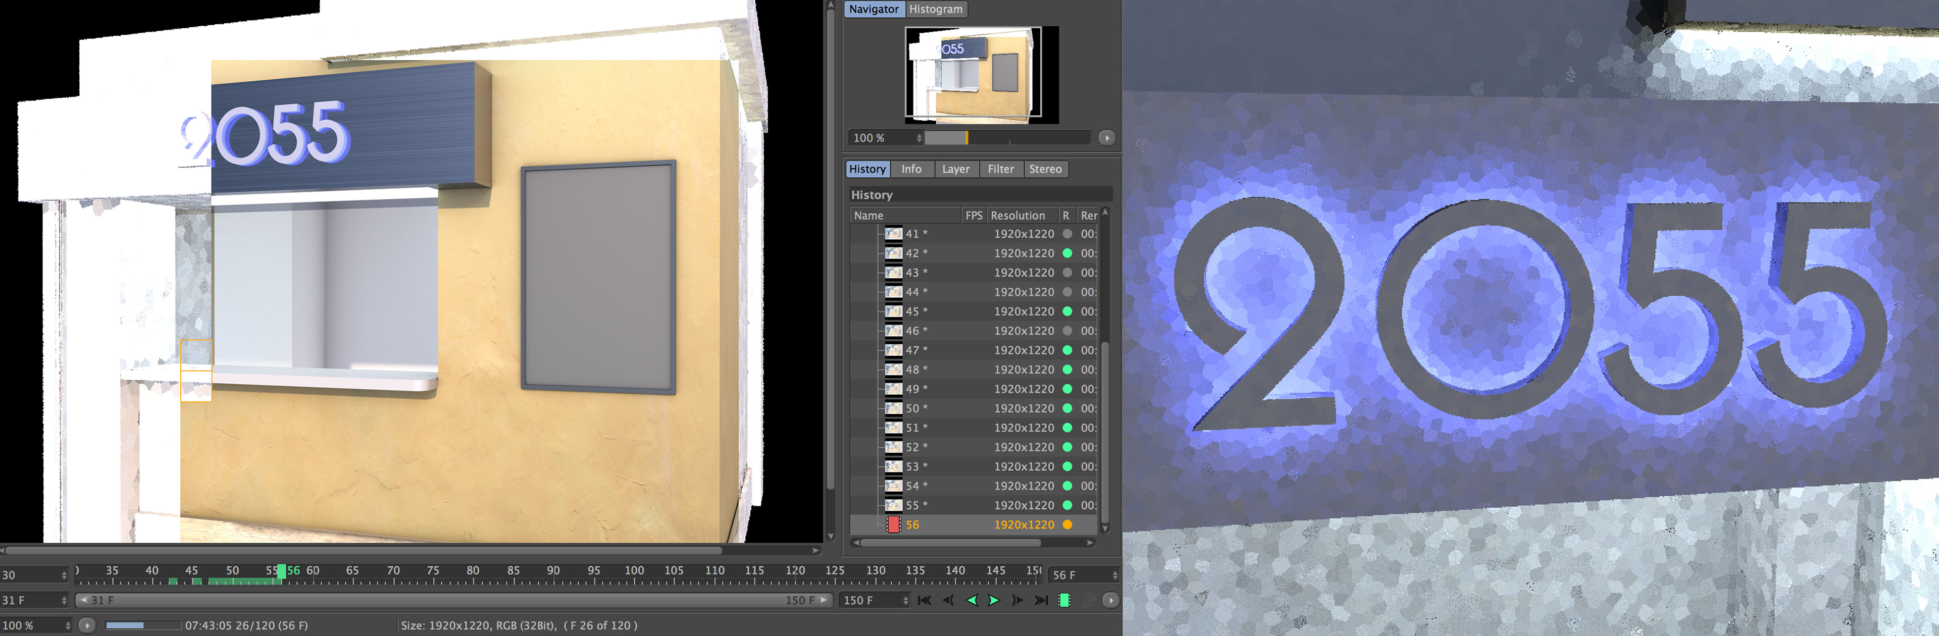Step forward one frame
This screenshot has width=1939, height=636.
coord(1017,600)
